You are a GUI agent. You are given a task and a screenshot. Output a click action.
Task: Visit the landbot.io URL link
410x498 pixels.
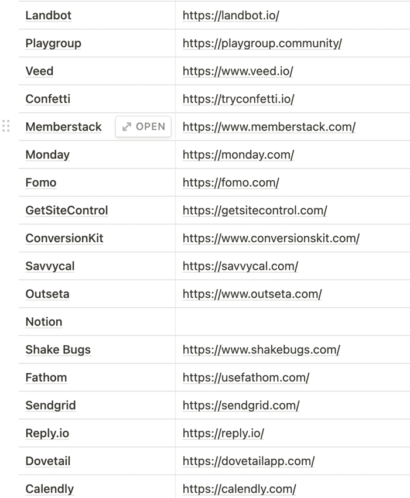[231, 15]
